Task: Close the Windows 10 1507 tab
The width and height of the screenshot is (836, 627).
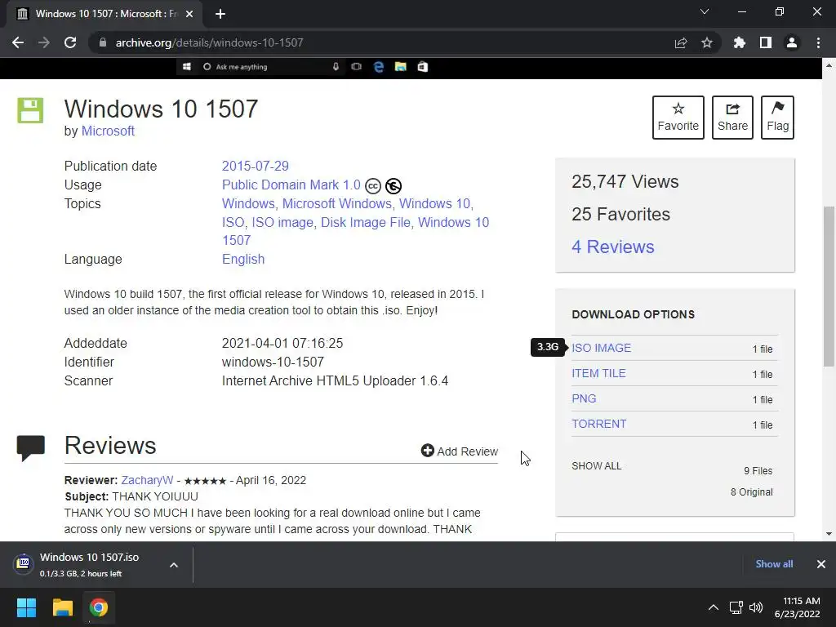Action: coord(189,14)
